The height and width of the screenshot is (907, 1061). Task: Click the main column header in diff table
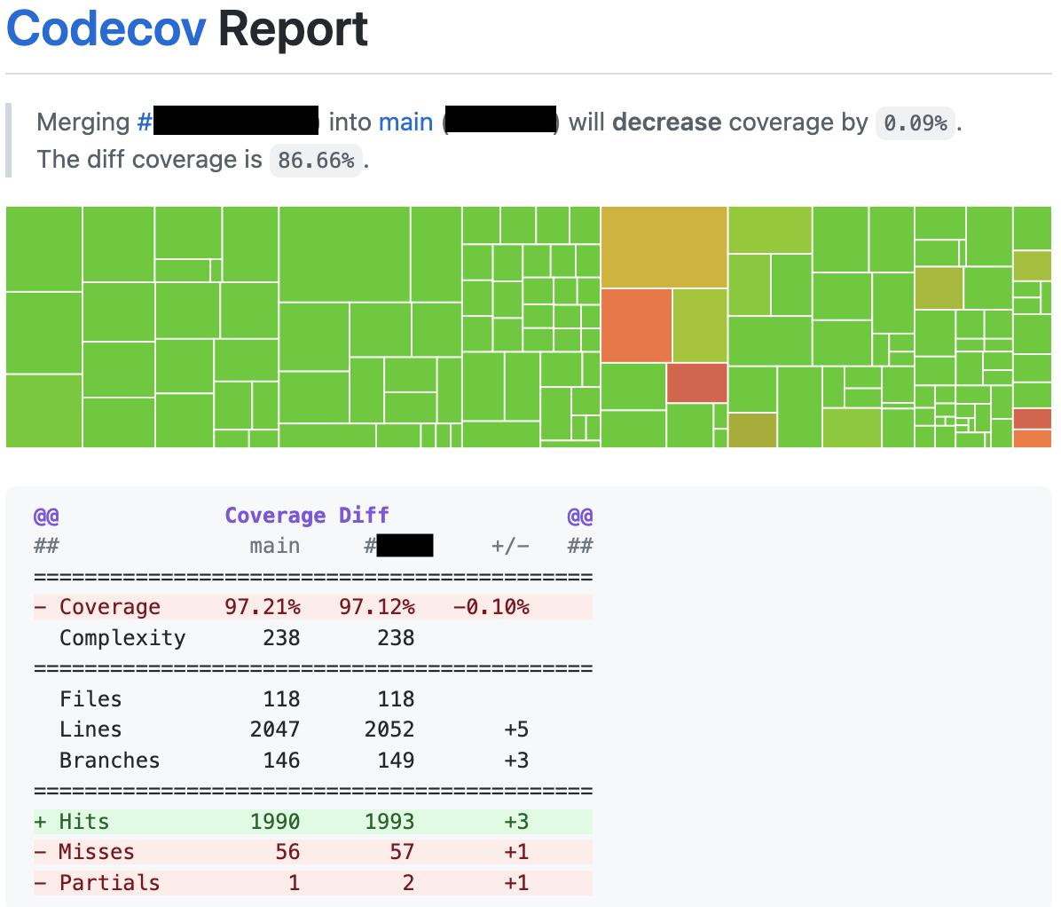(275, 546)
